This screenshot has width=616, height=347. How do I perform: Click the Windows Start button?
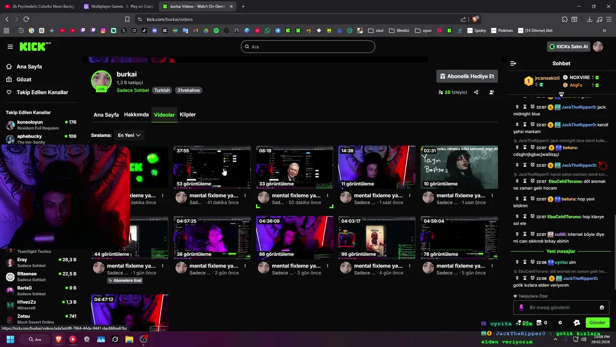[x=10, y=339]
